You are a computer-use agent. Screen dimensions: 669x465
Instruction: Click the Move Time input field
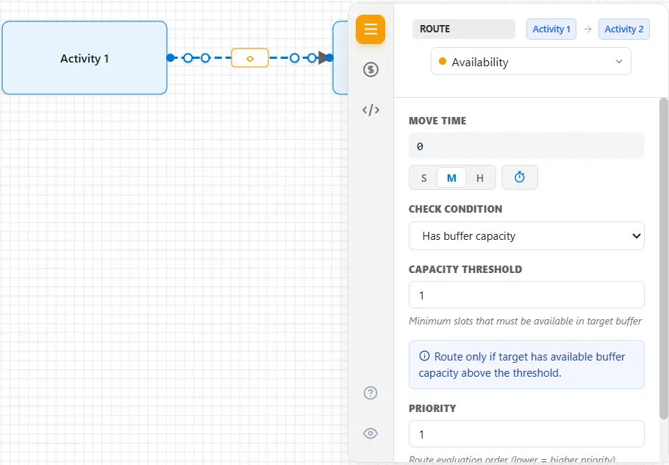click(526, 146)
